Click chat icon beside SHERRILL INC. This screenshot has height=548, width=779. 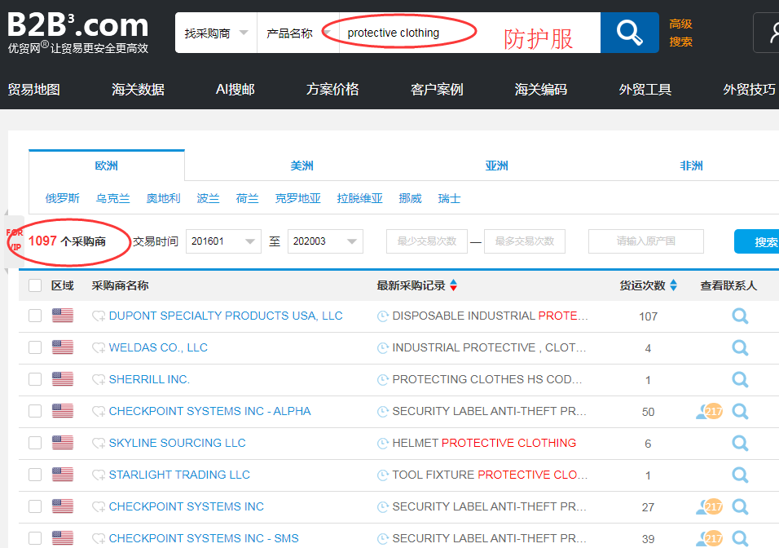99,380
